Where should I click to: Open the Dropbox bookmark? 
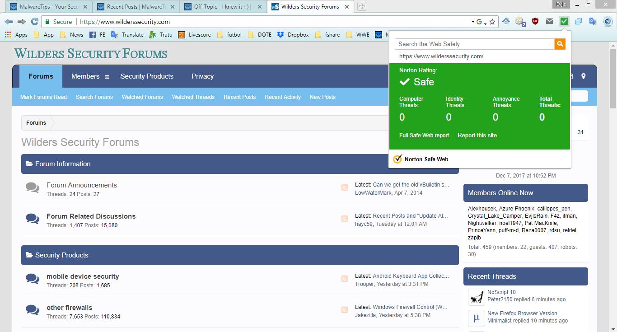293,35
